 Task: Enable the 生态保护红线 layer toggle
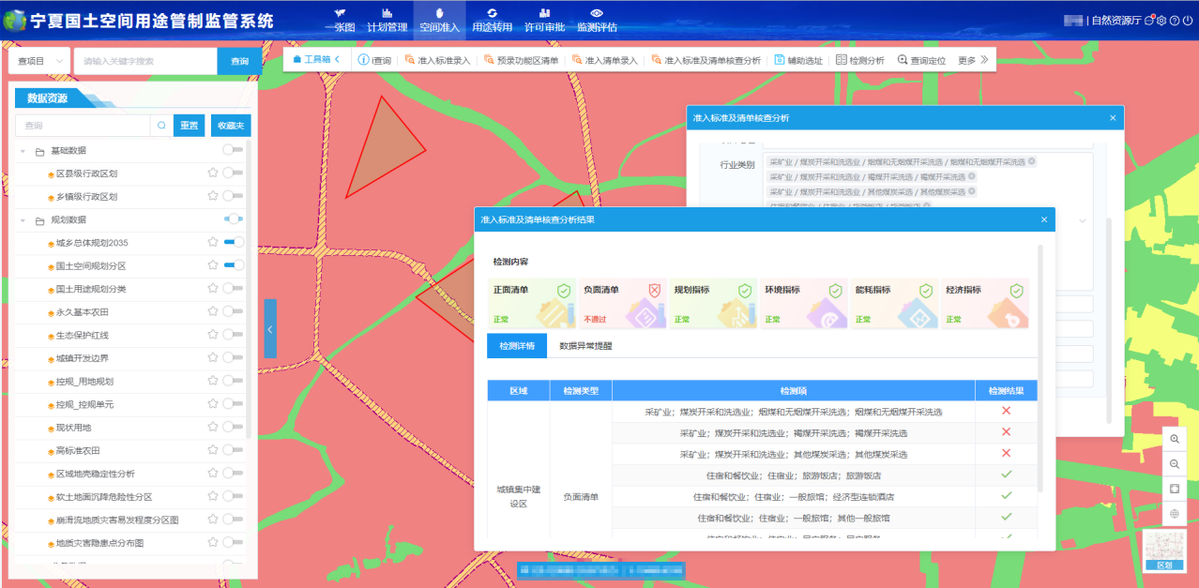[x=233, y=335]
